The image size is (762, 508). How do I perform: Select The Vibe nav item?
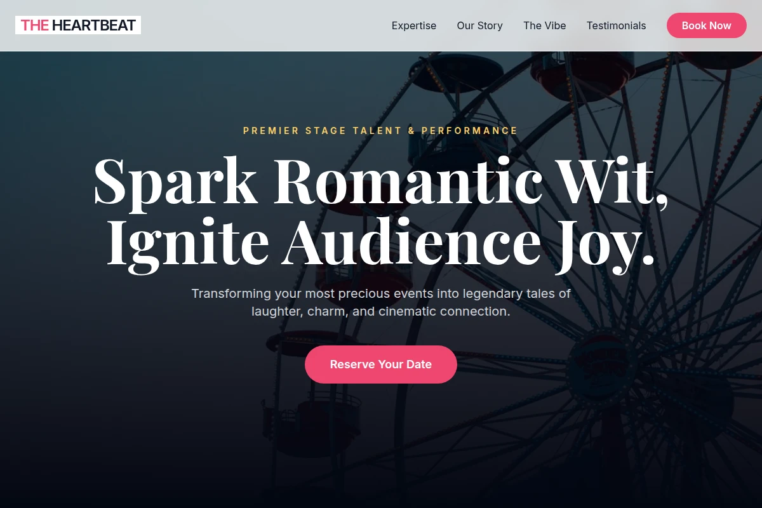(x=545, y=25)
